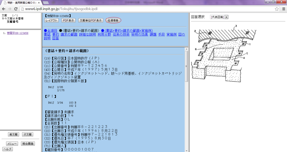Image resolution: width=287 pixels, height=152 pixels.
Task: Open a new tab next to the current tab
Action: (x=46, y=3)
